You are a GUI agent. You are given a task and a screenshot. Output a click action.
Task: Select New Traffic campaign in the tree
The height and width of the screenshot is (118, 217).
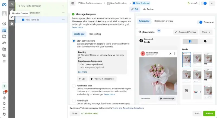click(x=31, y=6)
